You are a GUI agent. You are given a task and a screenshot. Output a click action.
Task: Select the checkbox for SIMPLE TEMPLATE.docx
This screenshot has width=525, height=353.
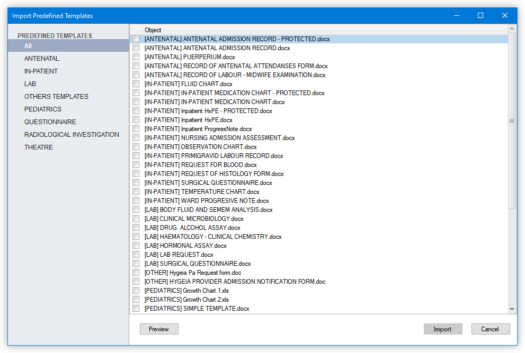pyautogui.click(x=136, y=308)
